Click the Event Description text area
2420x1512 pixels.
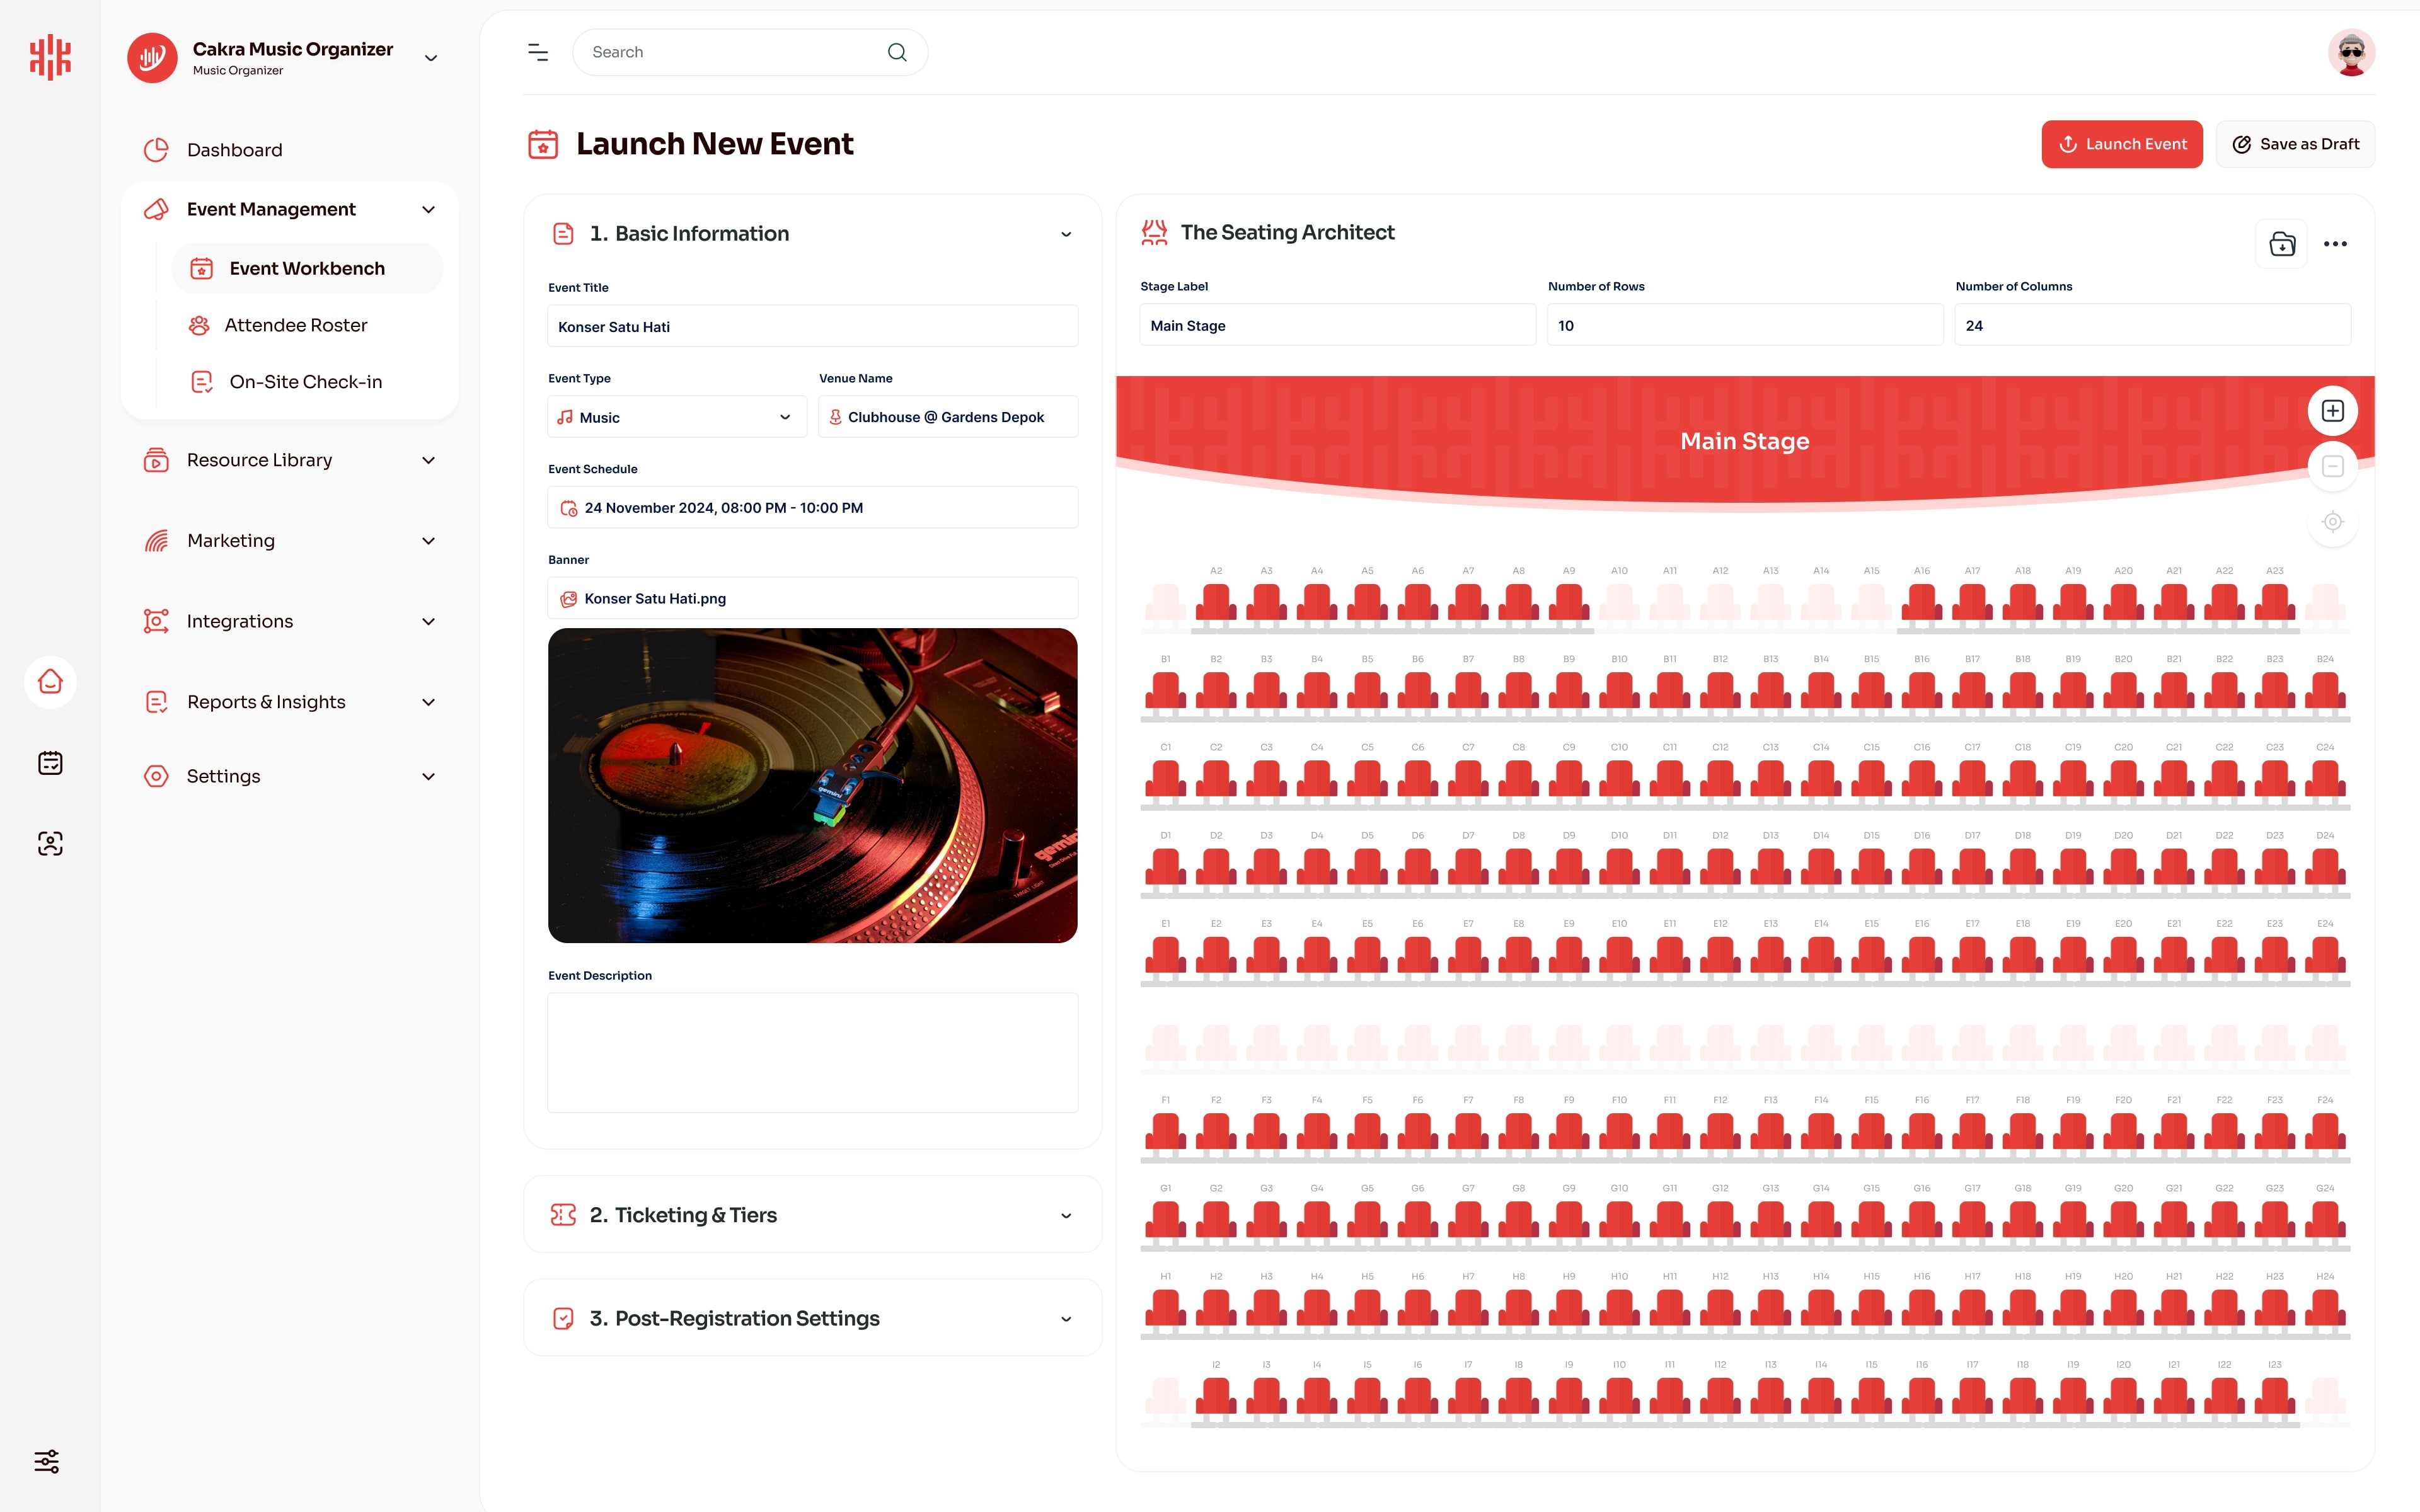pyautogui.click(x=812, y=1053)
